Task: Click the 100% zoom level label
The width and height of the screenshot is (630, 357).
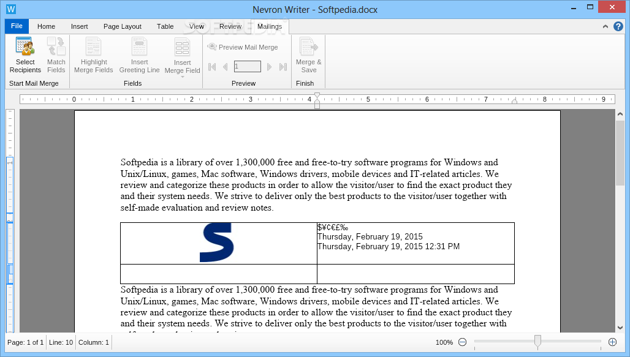Action: point(444,342)
